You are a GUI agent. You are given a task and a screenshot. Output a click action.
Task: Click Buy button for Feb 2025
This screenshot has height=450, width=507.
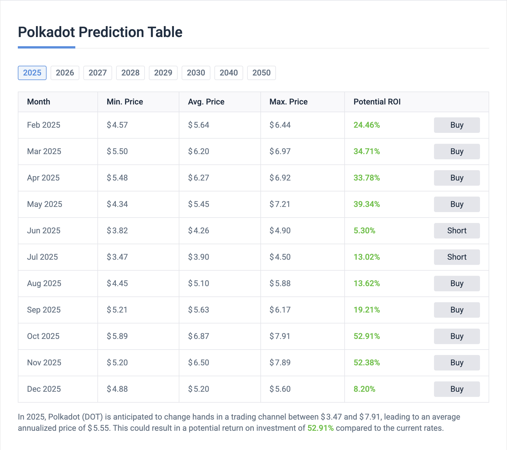[x=457, y=125]
